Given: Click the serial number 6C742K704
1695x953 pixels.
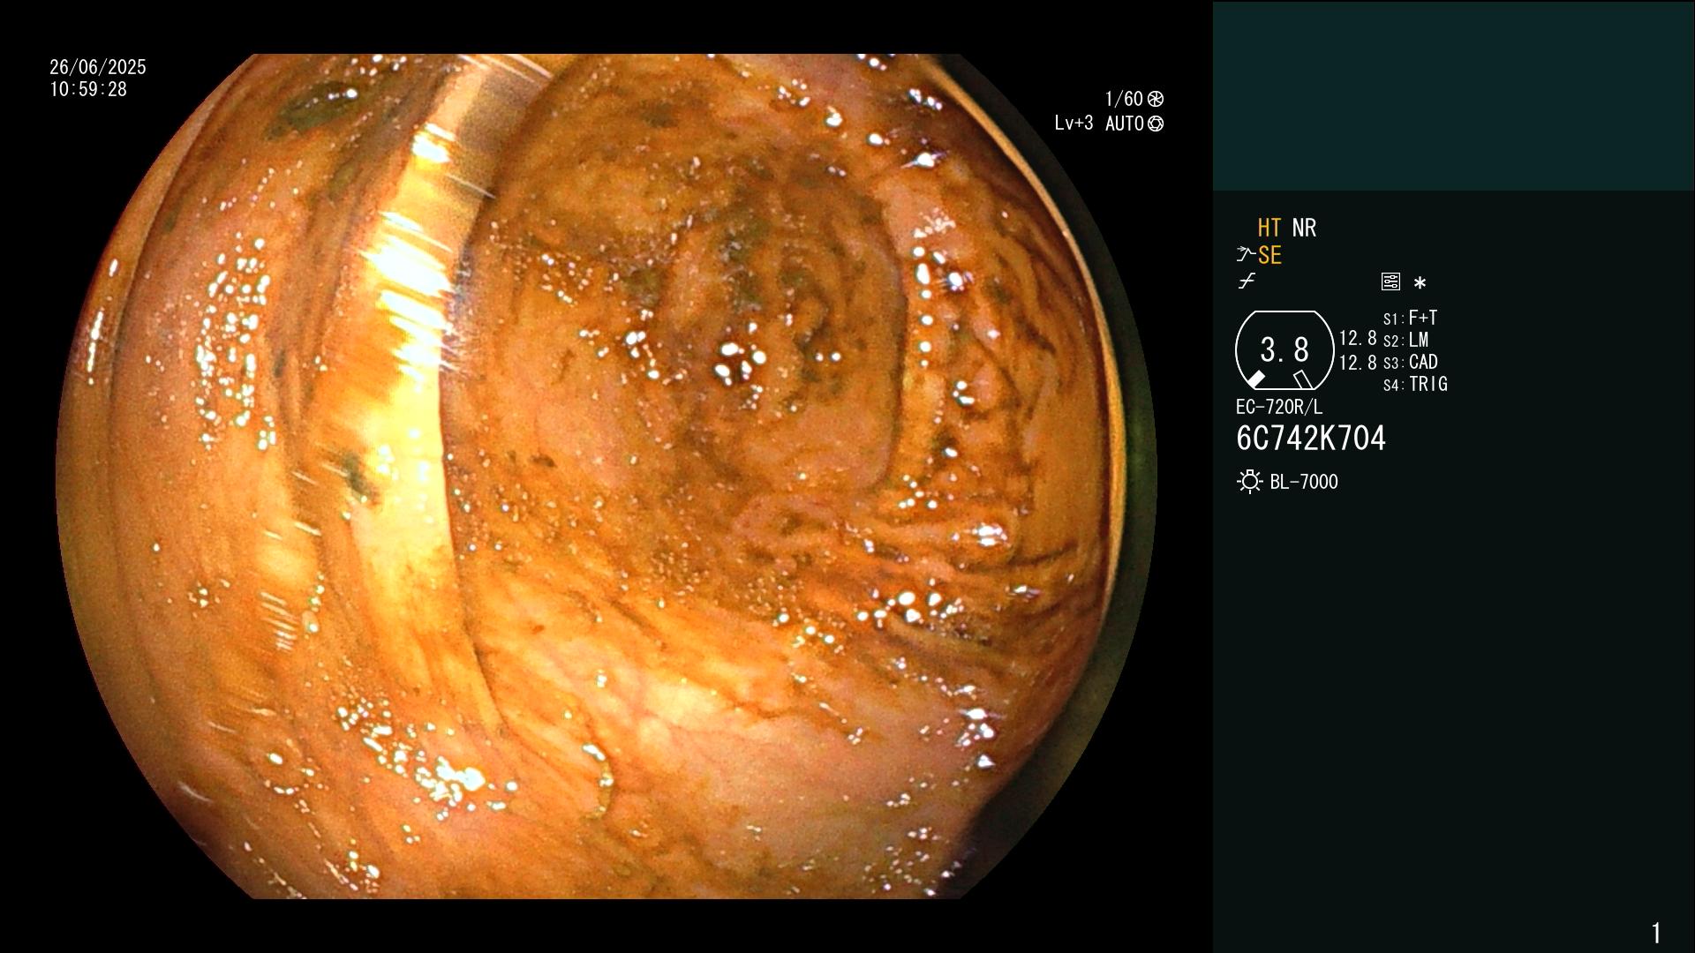Looking at the screenshot, I should pos(1311,439).
